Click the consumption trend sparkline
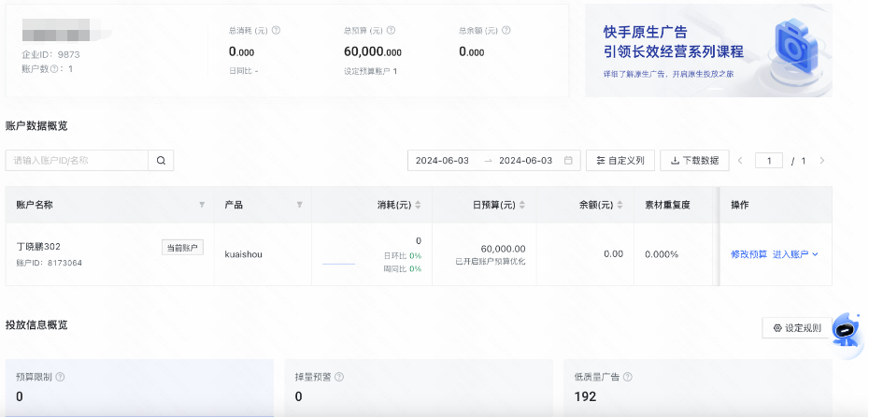The height and width of the screenshot is (417, 869). (338, 264)
